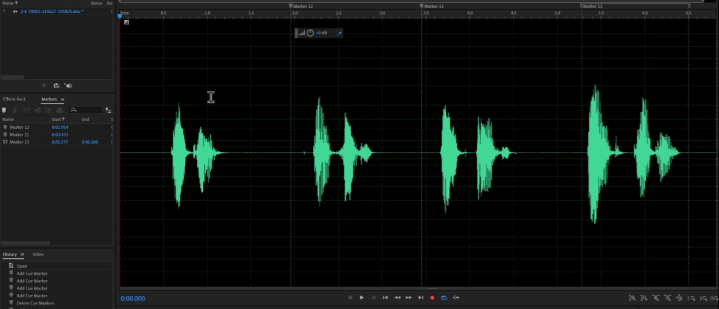Click Marker 13 end time 0:06.500
This screenshot has width=719, height=309.
click(x=90, y=142)
